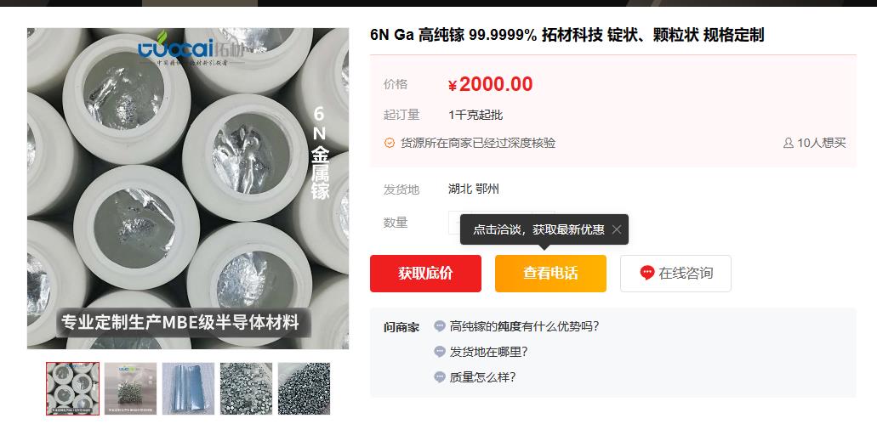Open question 高纯镓的纯度有什么优势吗?
877x424 pixels.
(x=524, y=326)
